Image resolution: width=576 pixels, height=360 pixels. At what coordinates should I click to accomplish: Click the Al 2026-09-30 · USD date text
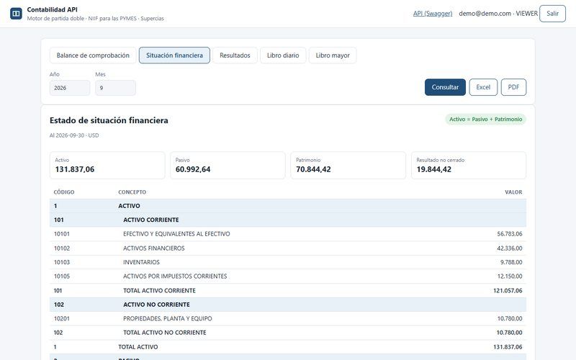(x=74, y=135)
